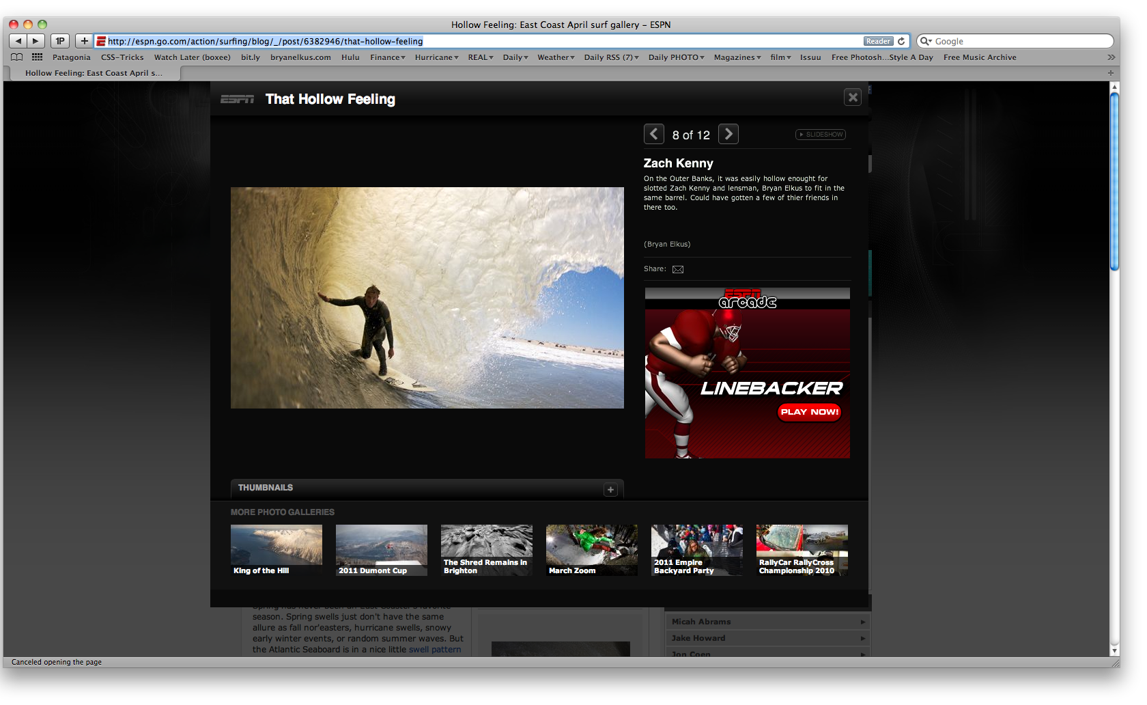The width and height of the screenshot is (1147, 705).
Task: Follow the swell pattern article link
Action: click(x=435, y=650)
